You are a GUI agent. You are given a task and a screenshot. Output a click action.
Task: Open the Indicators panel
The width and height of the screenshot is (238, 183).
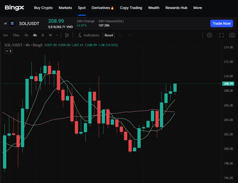tap(89, 35)
